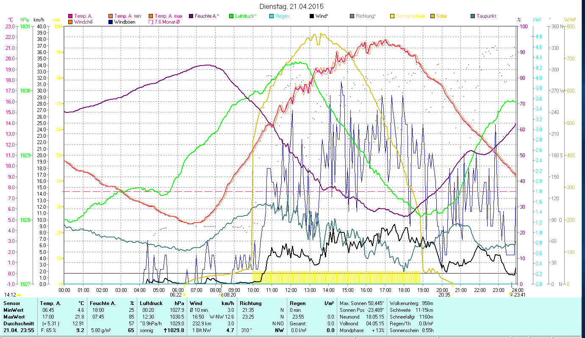
Task: Click the 'Schneefallgr 1160m' entry
Action: (x=411, y=316)
